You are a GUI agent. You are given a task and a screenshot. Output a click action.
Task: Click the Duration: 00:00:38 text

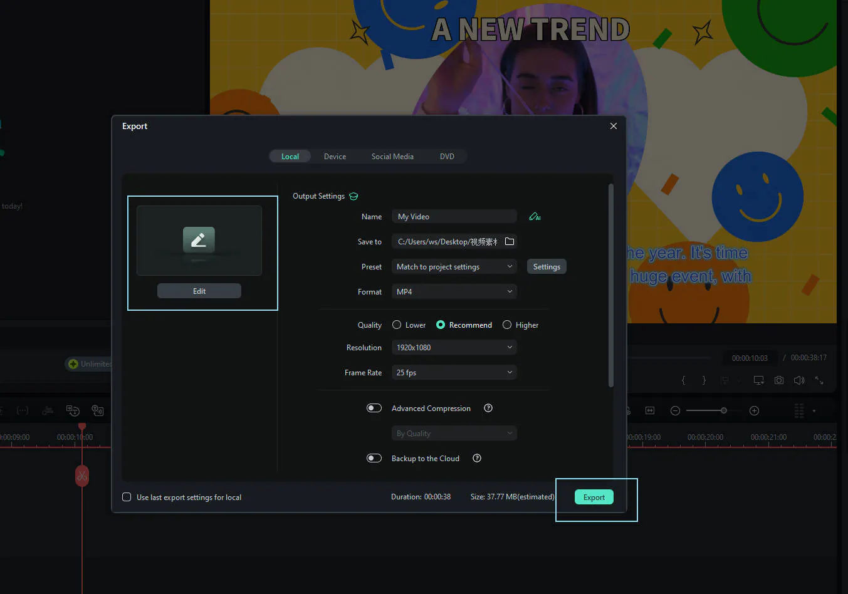coord(421,496)
